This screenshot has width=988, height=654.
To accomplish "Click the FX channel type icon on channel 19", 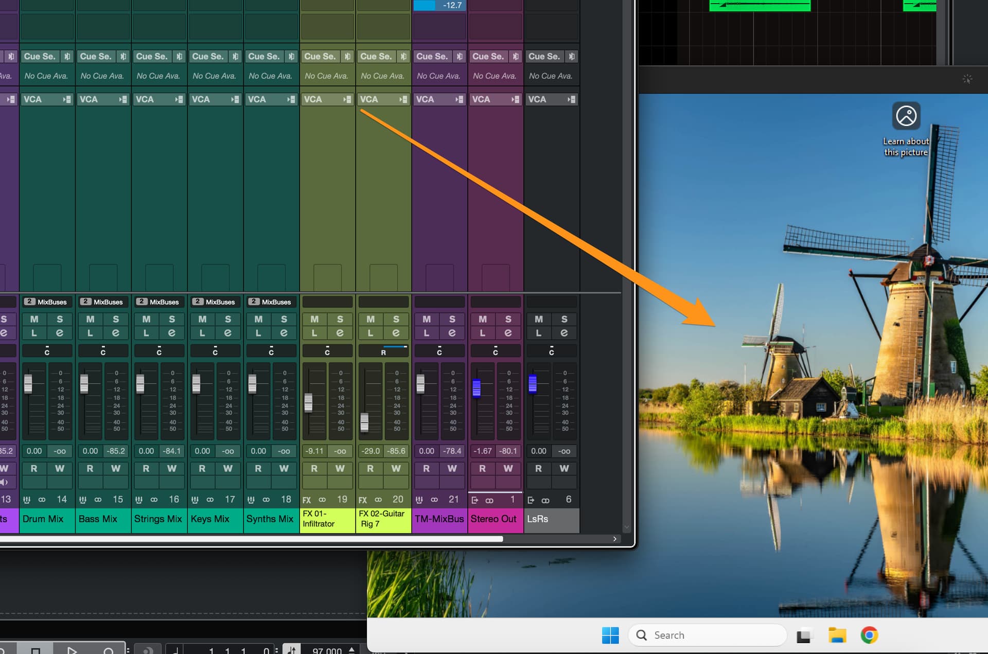I will (307, 500).
